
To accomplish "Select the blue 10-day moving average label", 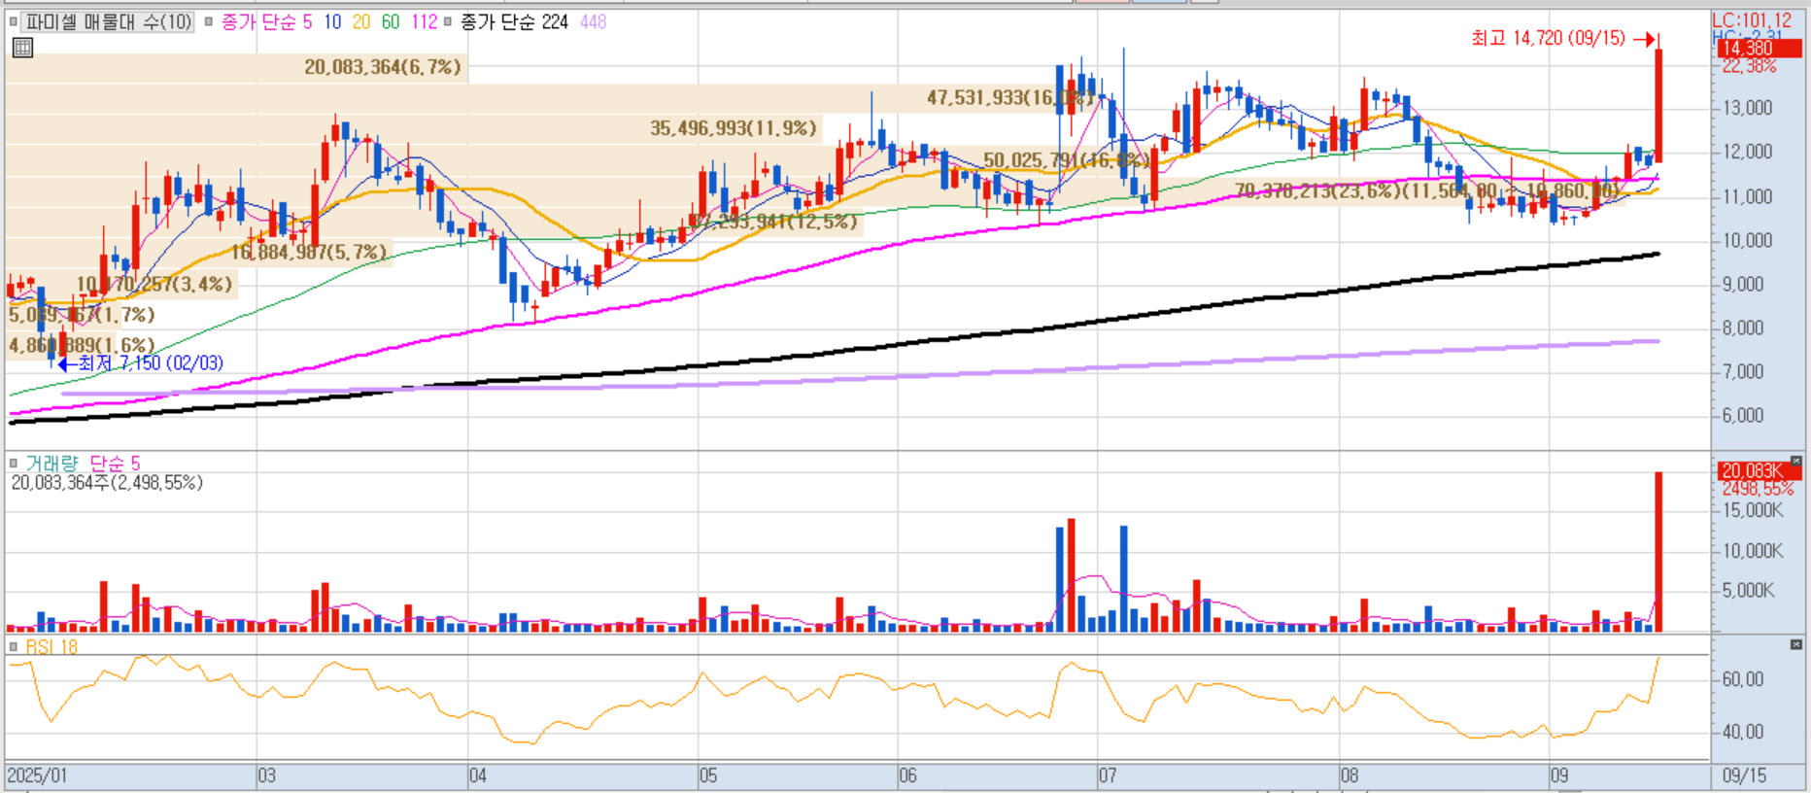I will pyautogui.click(x=332, y=21).
